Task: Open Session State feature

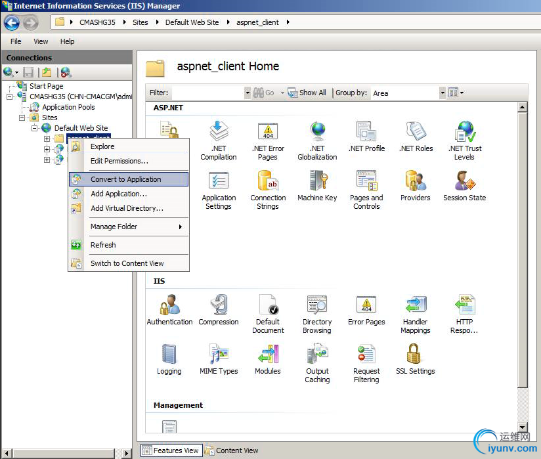Action: coord(465,186)
